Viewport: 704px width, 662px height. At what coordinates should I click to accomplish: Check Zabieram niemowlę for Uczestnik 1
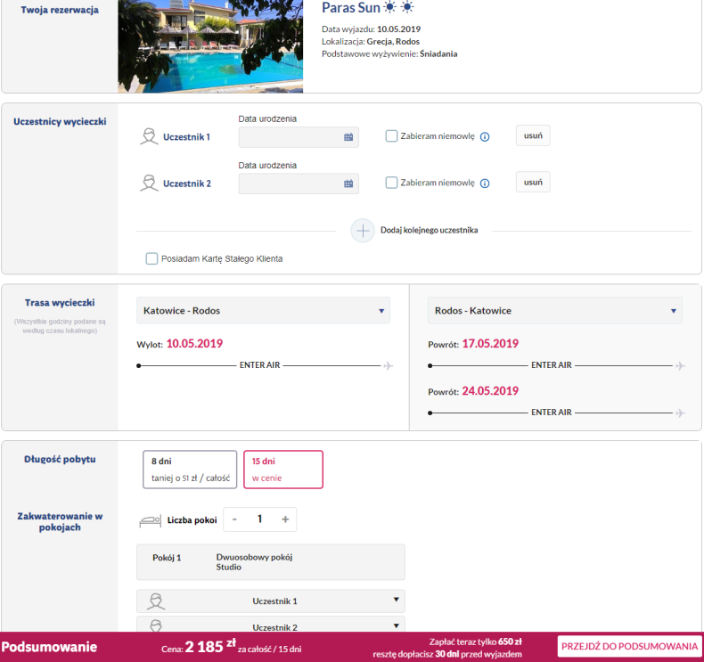(391, 136)
